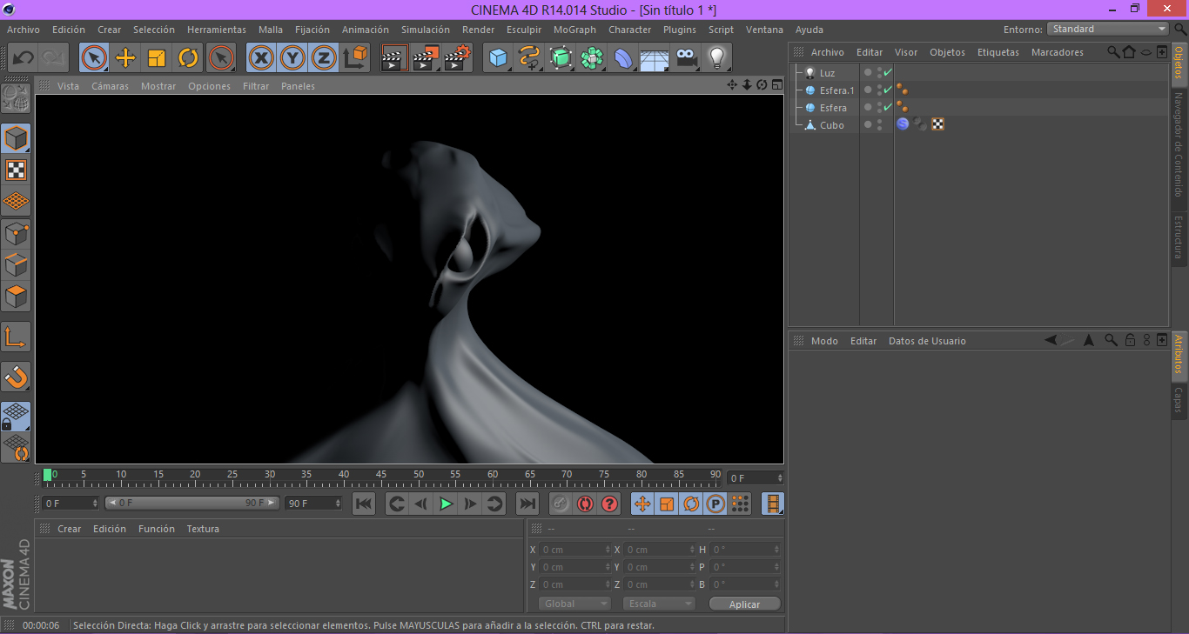This screenshot has height=634, width=1189.
Task: Select the Cubo object in Object Manager
Action: click(x=831, y=125)
